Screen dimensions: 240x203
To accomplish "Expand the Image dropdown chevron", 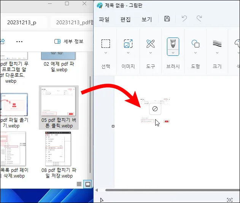I will click(x=128, y=53).
